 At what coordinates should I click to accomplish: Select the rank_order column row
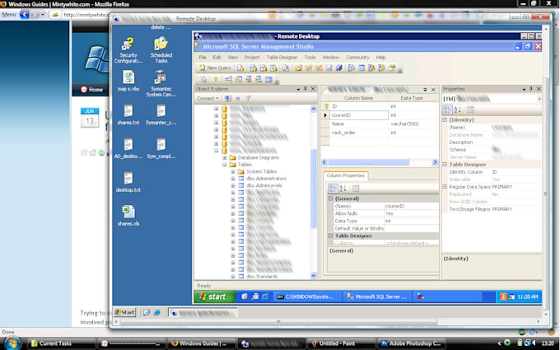pyautogui.click(x=344, y=132)
